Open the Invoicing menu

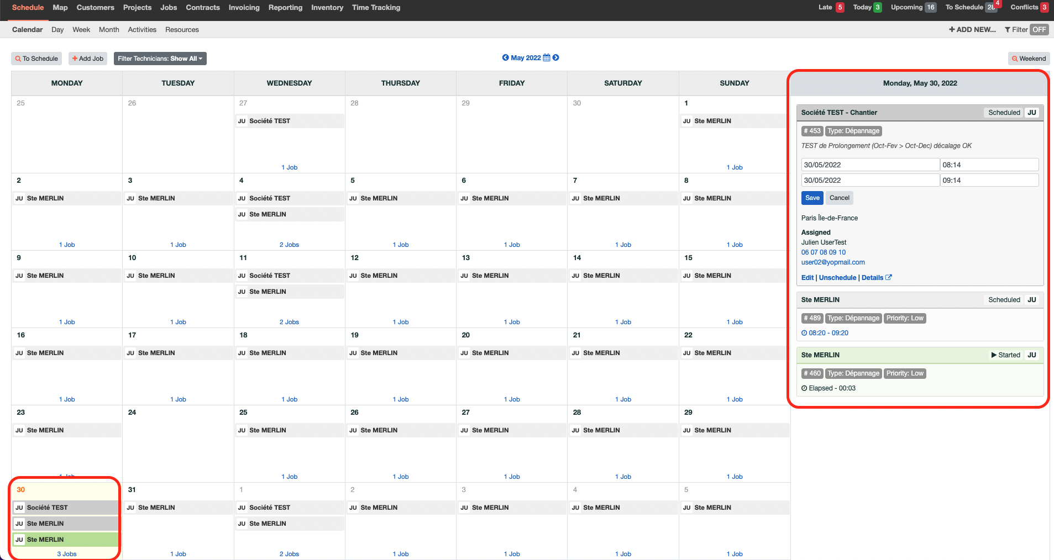tap(244, 7)
